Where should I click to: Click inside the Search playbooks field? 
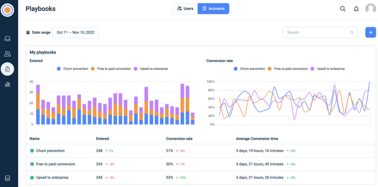pos(317,32)
